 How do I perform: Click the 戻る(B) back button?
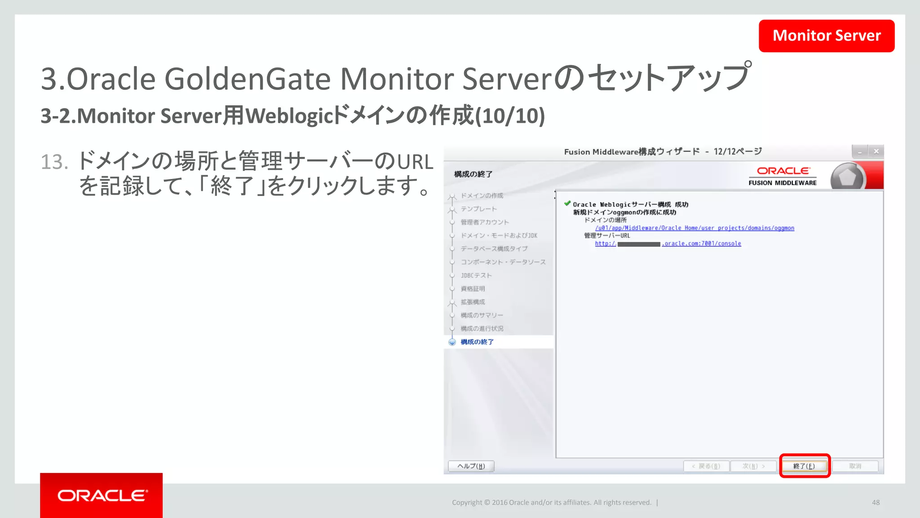point(706,466)
